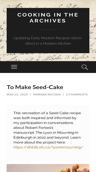Open the hamburger navigation menu

[14, 67]
